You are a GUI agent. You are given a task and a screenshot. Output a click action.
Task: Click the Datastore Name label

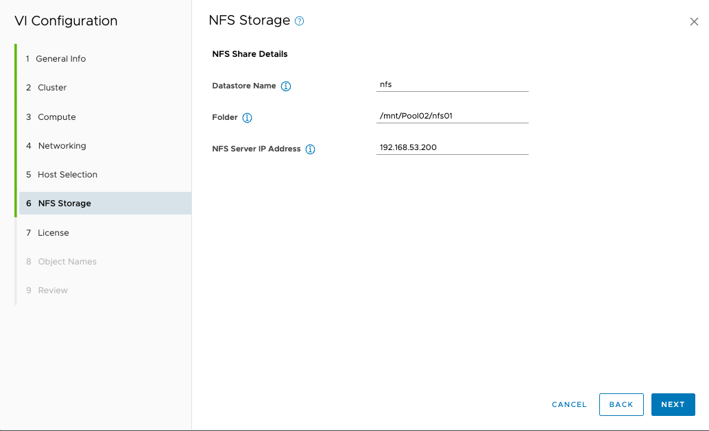(243, 86)
